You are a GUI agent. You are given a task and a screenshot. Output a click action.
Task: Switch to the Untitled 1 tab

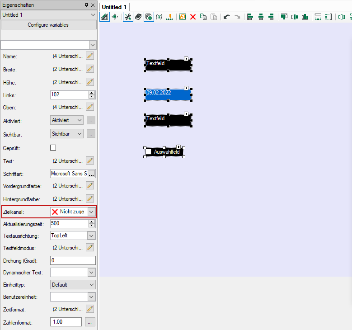(x=114, y=7)
